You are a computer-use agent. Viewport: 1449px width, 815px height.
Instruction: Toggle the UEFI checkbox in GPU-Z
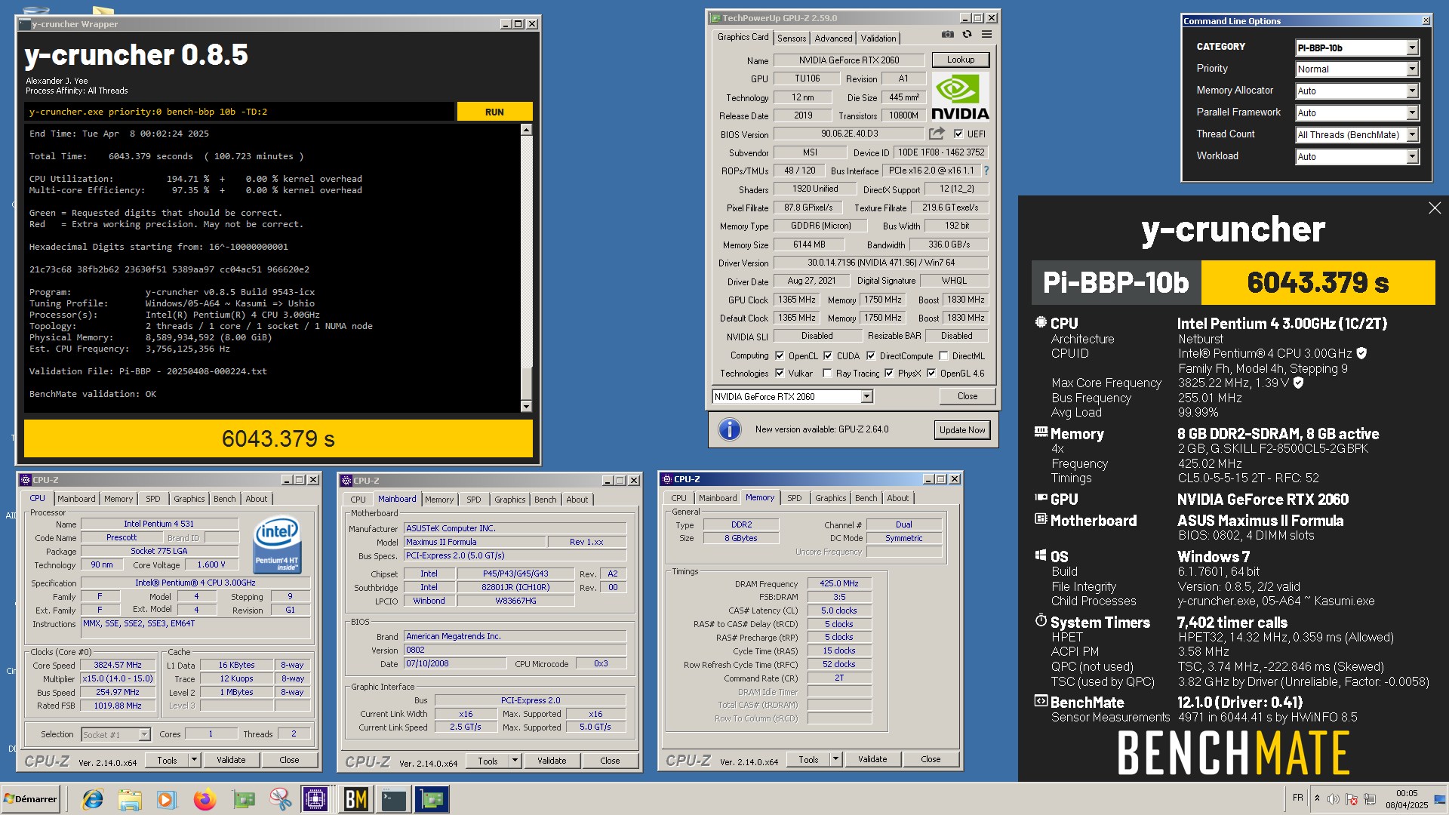pos(958,134)
